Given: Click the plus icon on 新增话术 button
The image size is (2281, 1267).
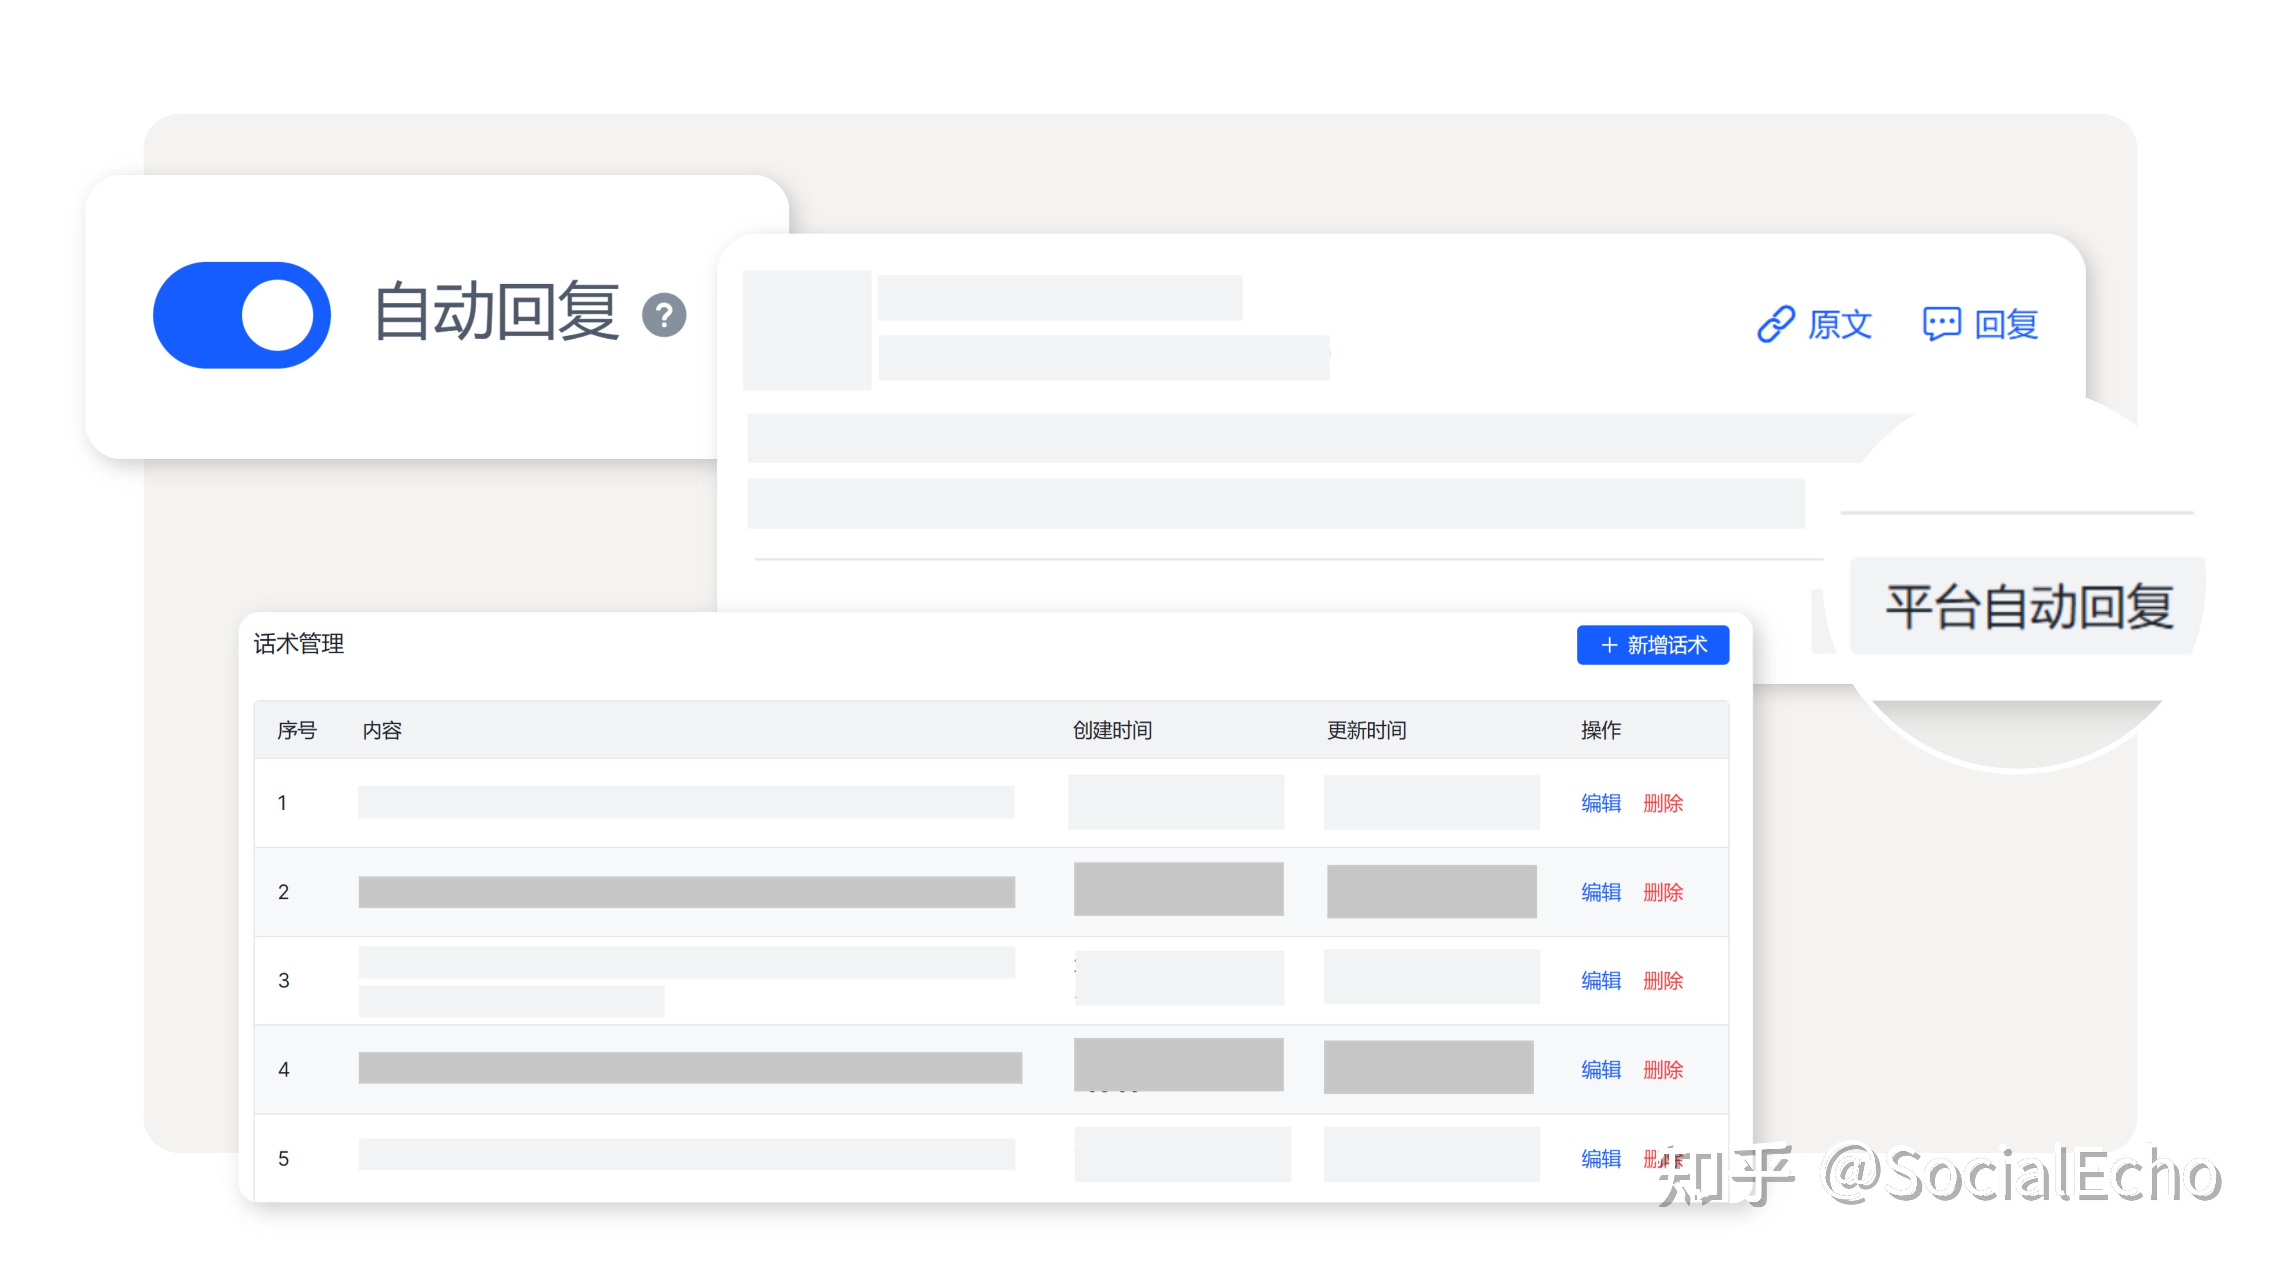Looking at the screenshot, I should tap(1609, 644).
